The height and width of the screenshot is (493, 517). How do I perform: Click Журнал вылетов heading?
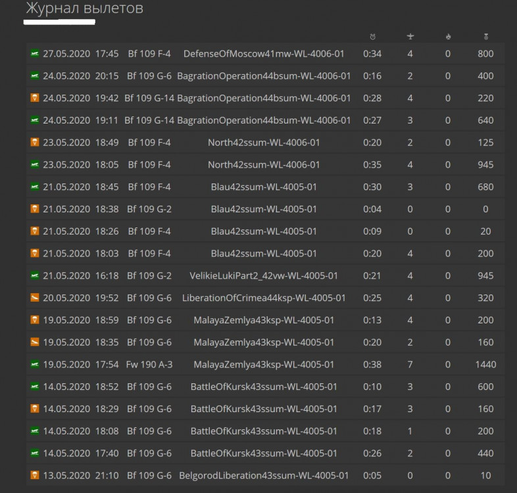85,9
